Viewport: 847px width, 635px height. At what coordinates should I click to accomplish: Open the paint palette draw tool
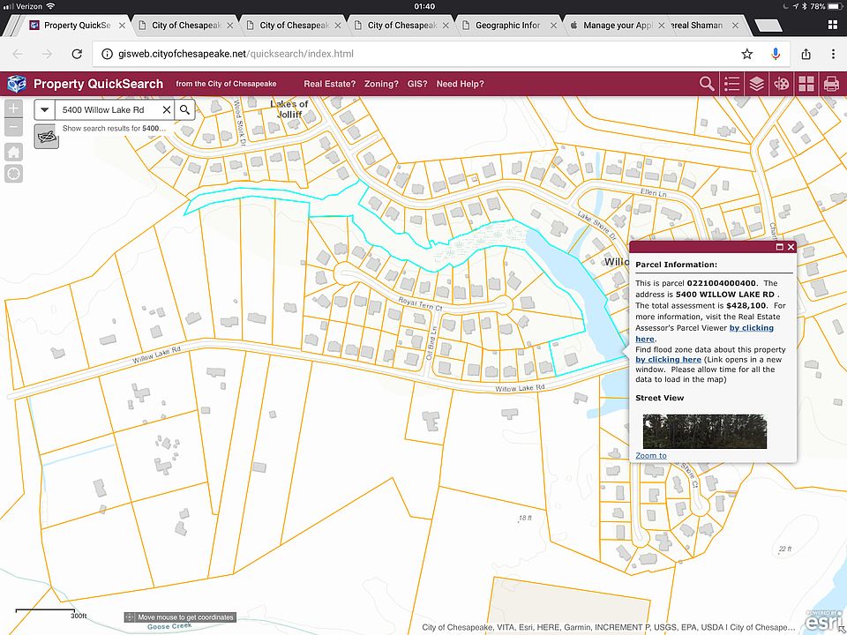(781, 84)
